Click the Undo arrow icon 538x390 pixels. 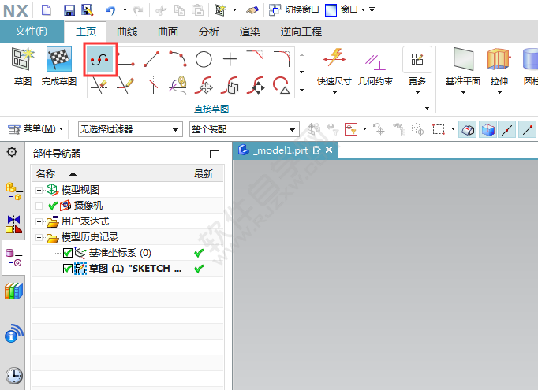pyautogui.click(x=110, y=10)
